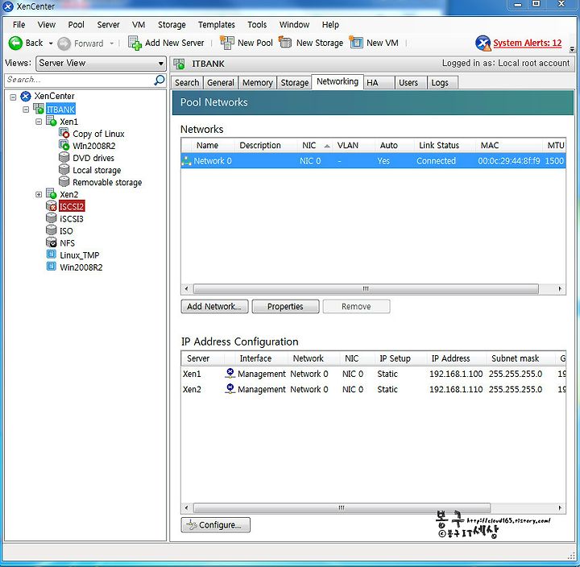Click the network Properties button
This screenshot has width=580, height=567.
[x=285, y=306]
